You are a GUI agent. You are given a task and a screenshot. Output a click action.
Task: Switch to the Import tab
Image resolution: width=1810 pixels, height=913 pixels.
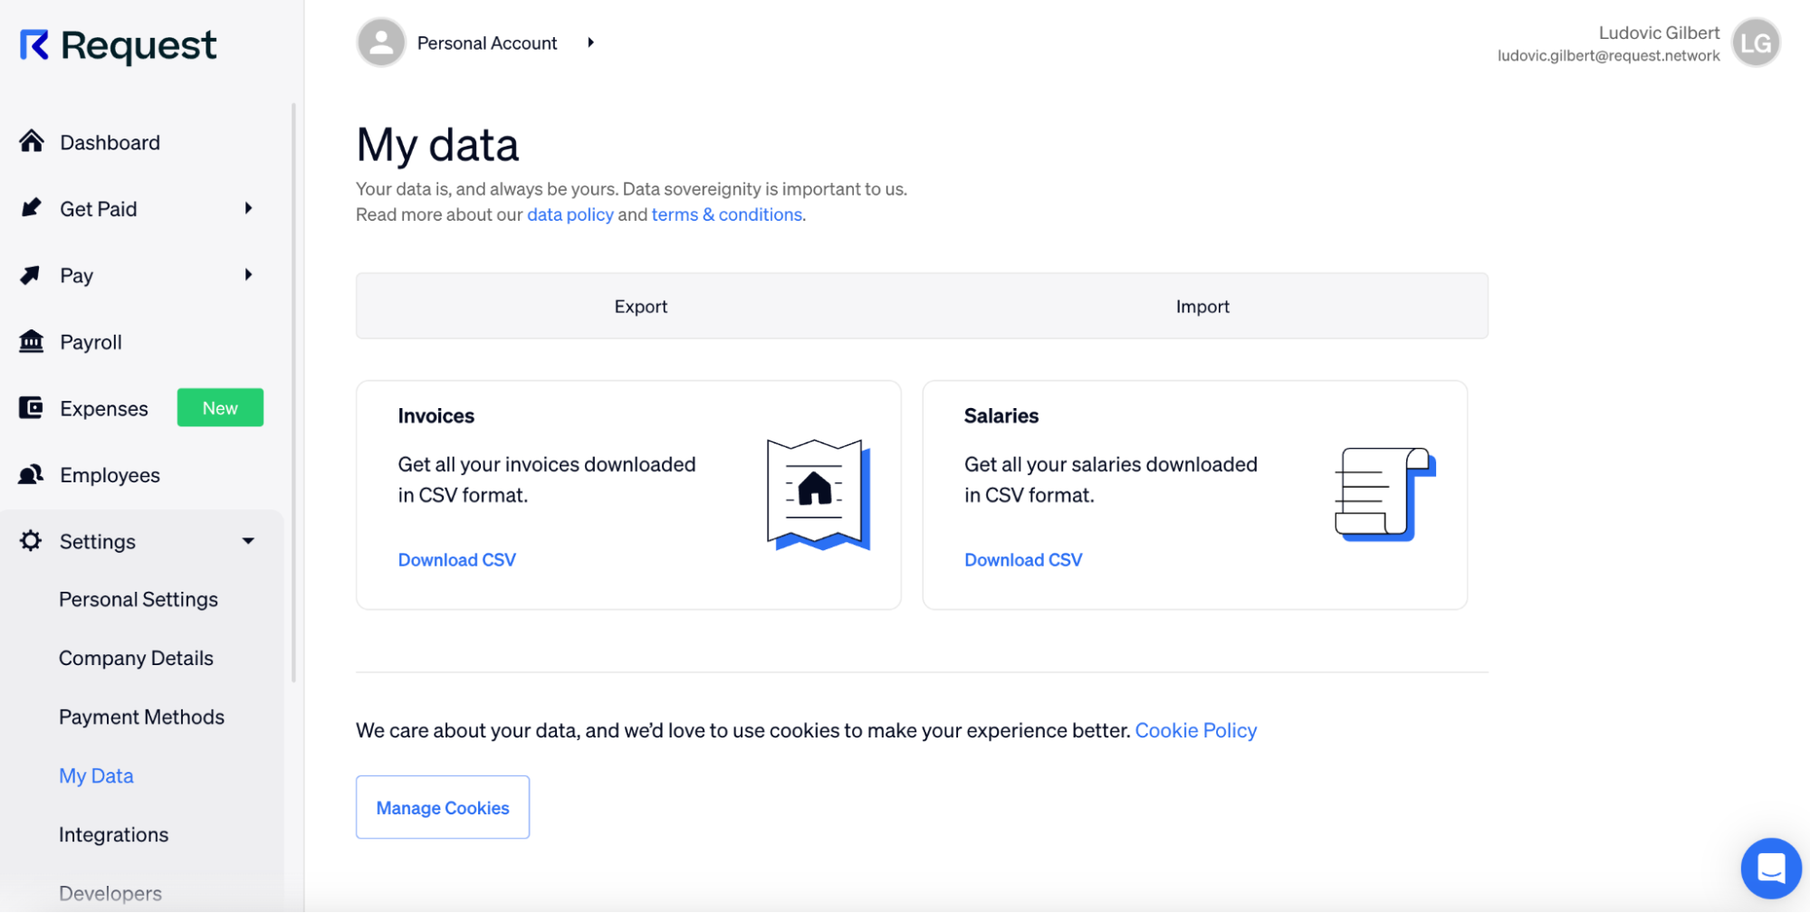(1202, 306)
